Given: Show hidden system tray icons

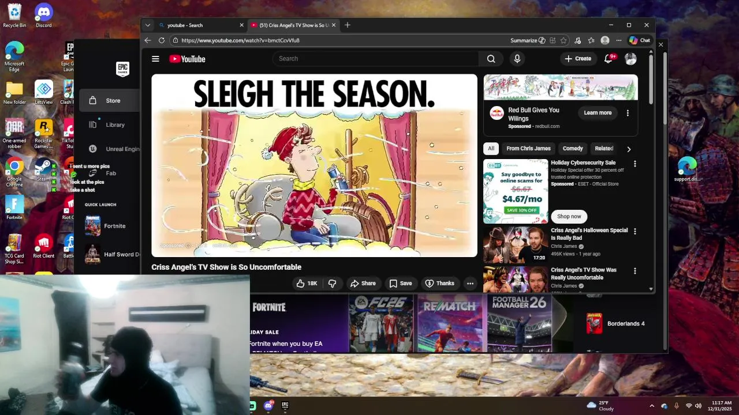Looking at the screenshot, I should tap(652, 405).
